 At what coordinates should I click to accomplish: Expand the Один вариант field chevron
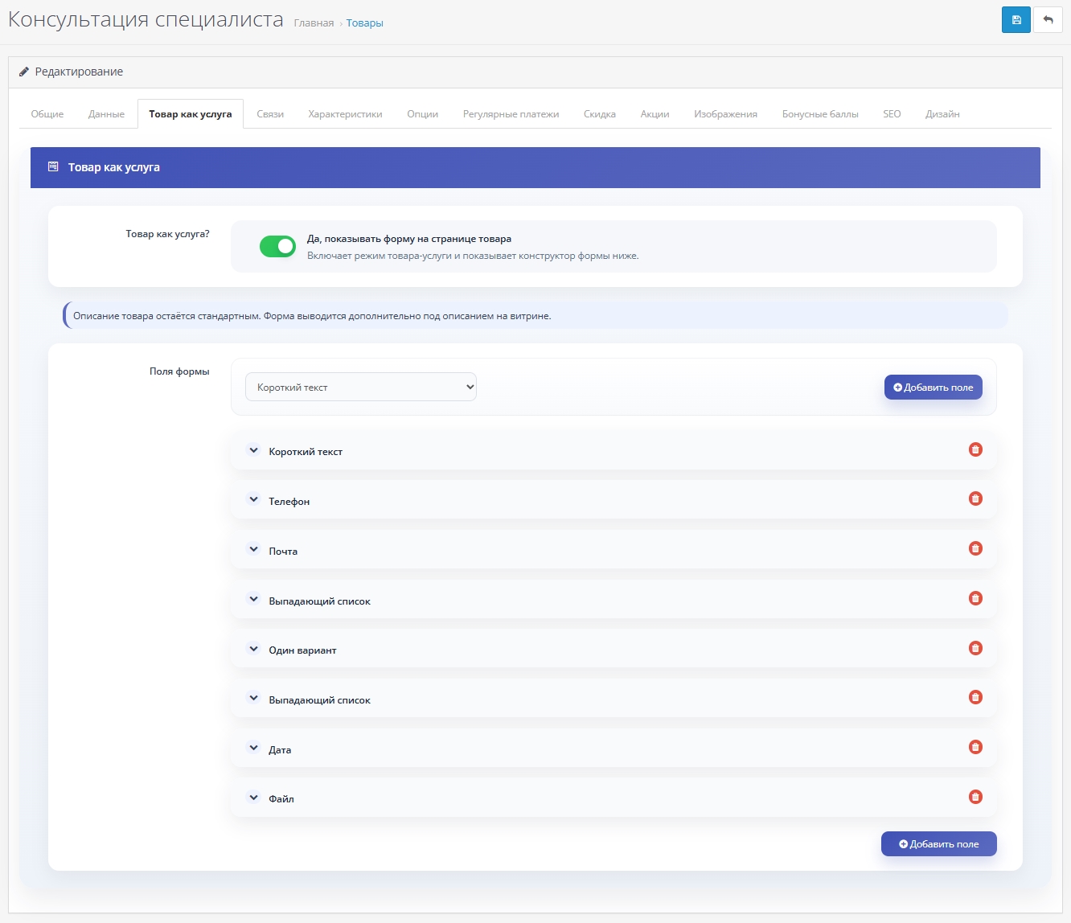click(253, 649)
